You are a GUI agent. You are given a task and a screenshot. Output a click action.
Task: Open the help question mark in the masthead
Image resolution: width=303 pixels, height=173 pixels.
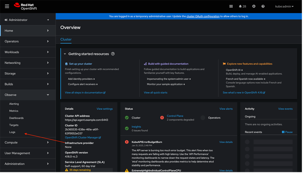(263, 6)
